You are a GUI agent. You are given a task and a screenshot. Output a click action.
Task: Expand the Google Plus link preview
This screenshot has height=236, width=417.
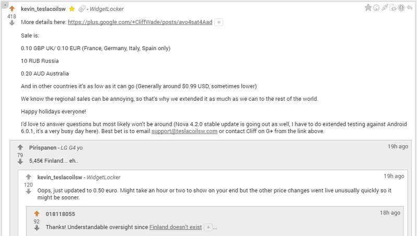(218, 22)
